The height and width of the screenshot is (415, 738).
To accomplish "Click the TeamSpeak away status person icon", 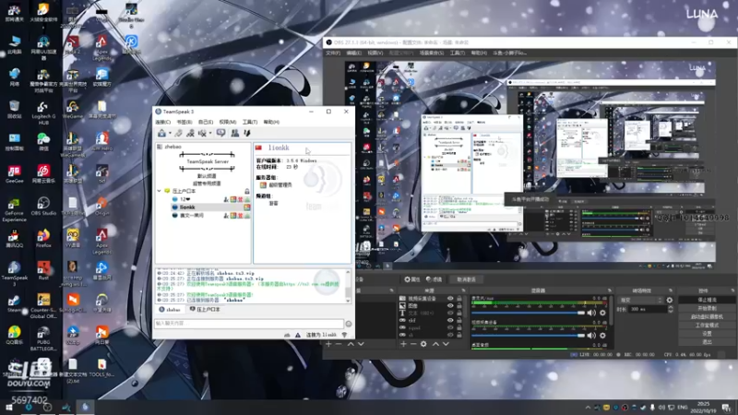I will pos(190,133).
